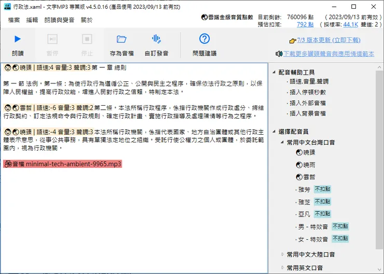Maximize the 文字MP3 window

point(353,7)
